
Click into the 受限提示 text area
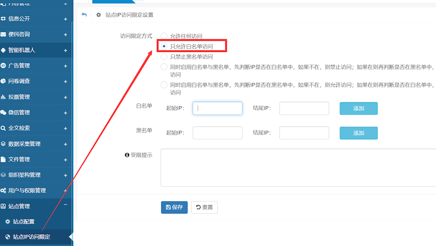298,168
